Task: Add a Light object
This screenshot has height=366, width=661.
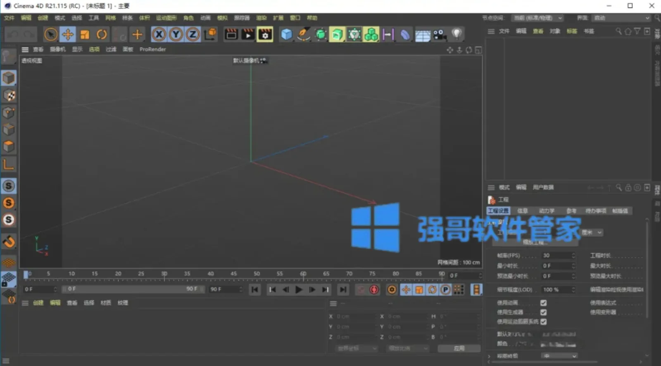Action: (457, 35)
